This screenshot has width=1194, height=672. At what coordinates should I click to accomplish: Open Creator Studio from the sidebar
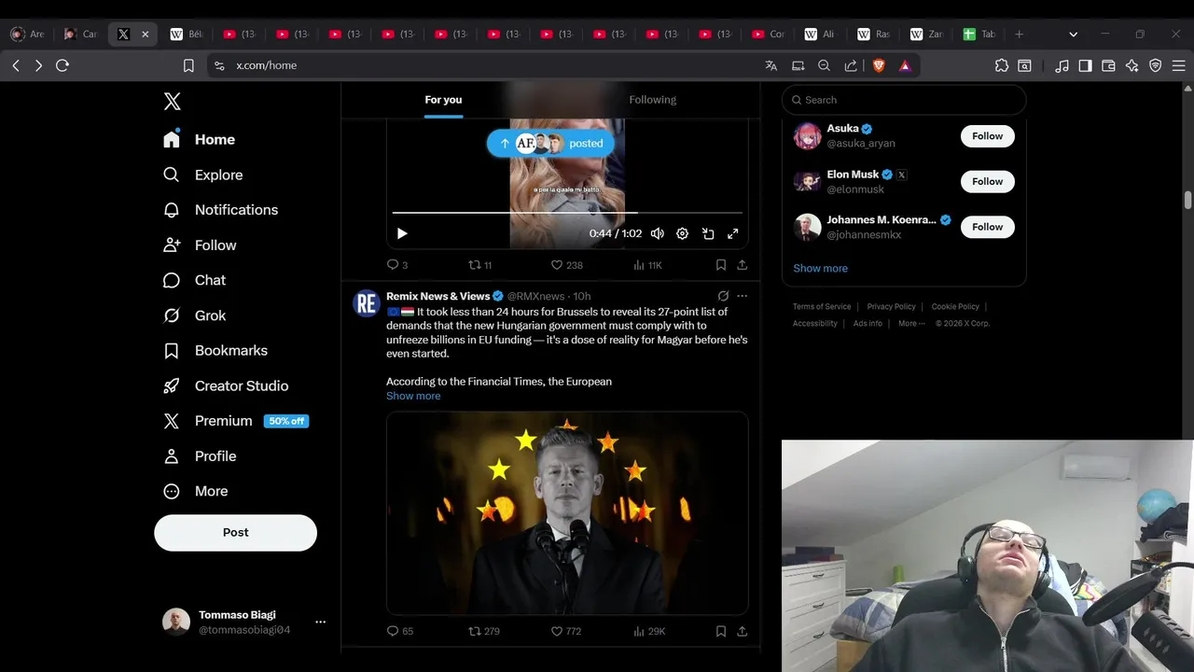point(226,385)
